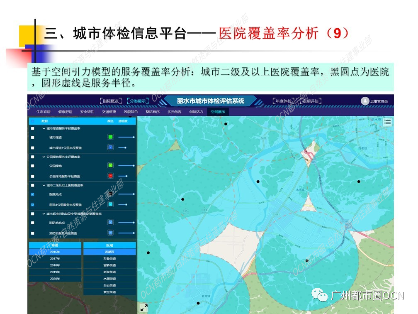Image resolution: width=418 pixels, height=314 pixels.
Task: Check the 城市二级及以上医院覆盖率 group checkbox
Action: (32, 185)
